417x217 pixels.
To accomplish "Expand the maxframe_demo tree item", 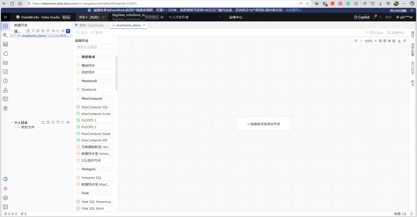I will pyautogui.click(x=15, y=36).
